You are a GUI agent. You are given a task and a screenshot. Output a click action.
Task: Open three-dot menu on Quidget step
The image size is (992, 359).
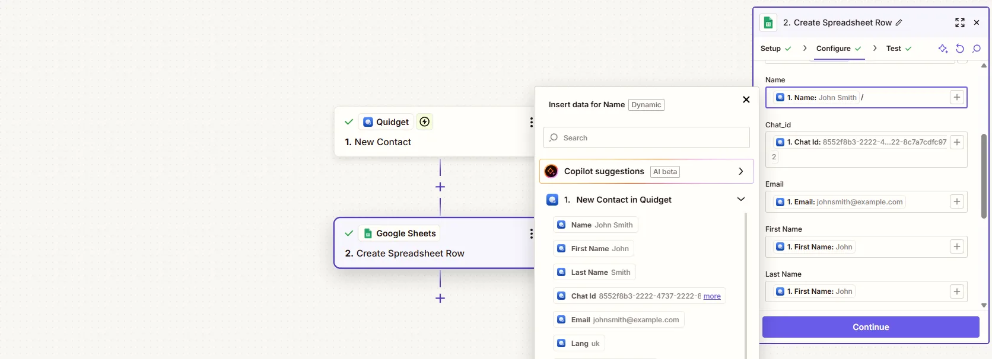531,122
